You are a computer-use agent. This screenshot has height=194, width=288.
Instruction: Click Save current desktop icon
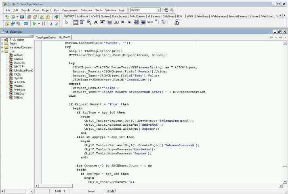[166, 10]
